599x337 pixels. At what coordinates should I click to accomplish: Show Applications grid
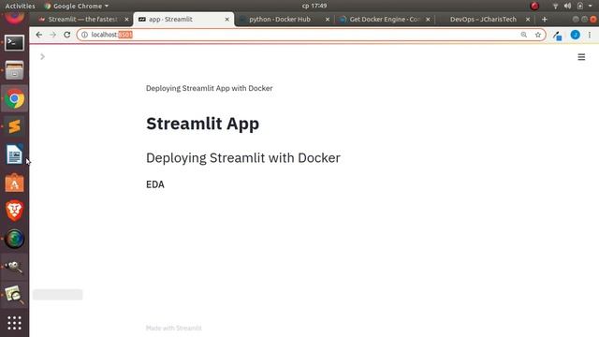tap(15, 323)
